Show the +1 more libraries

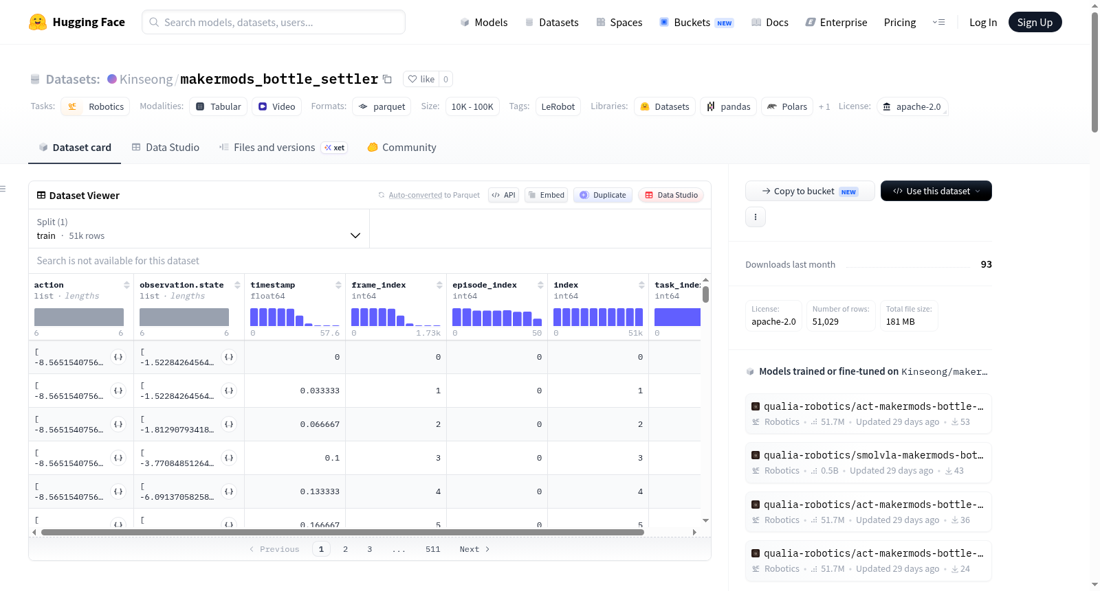(x=824, y=106)
